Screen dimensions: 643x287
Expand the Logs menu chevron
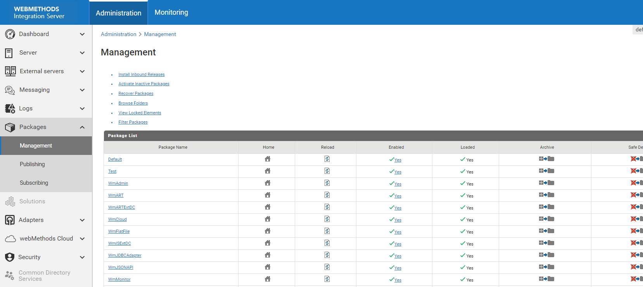coord(82,108)
